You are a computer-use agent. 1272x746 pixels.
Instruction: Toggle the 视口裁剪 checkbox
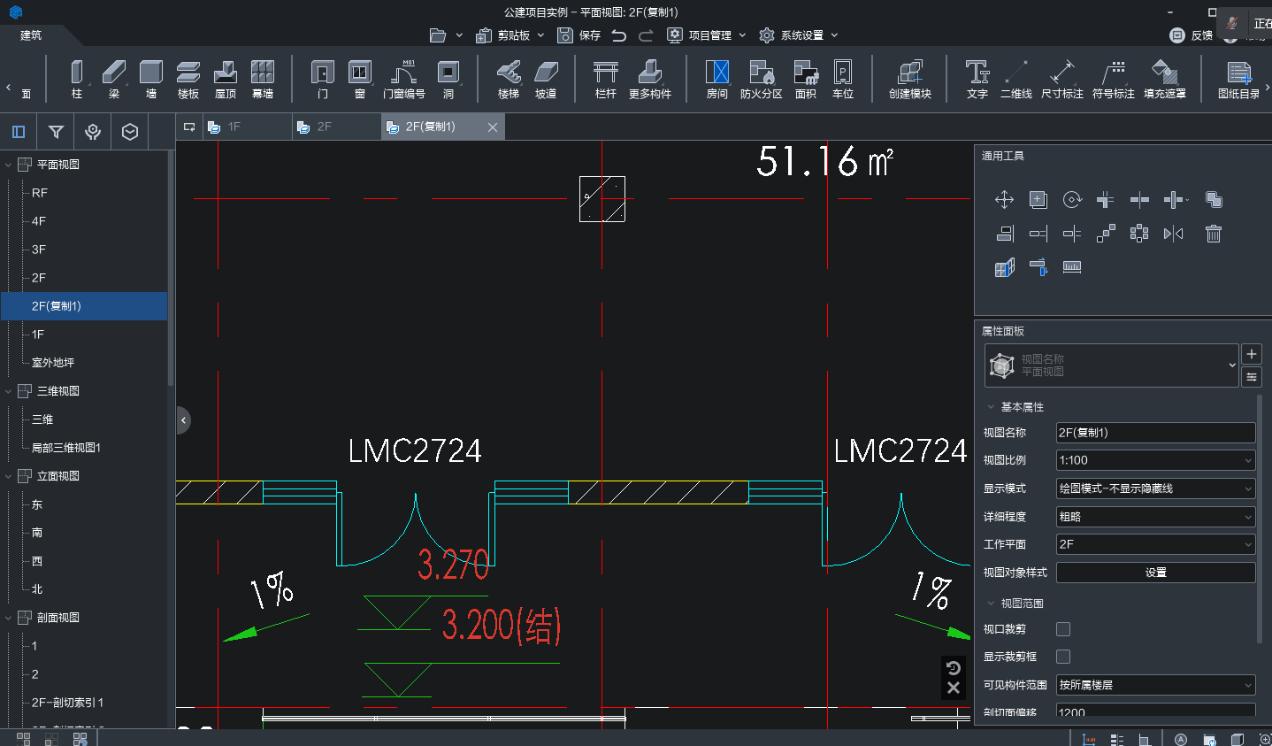coord(1063,629)
